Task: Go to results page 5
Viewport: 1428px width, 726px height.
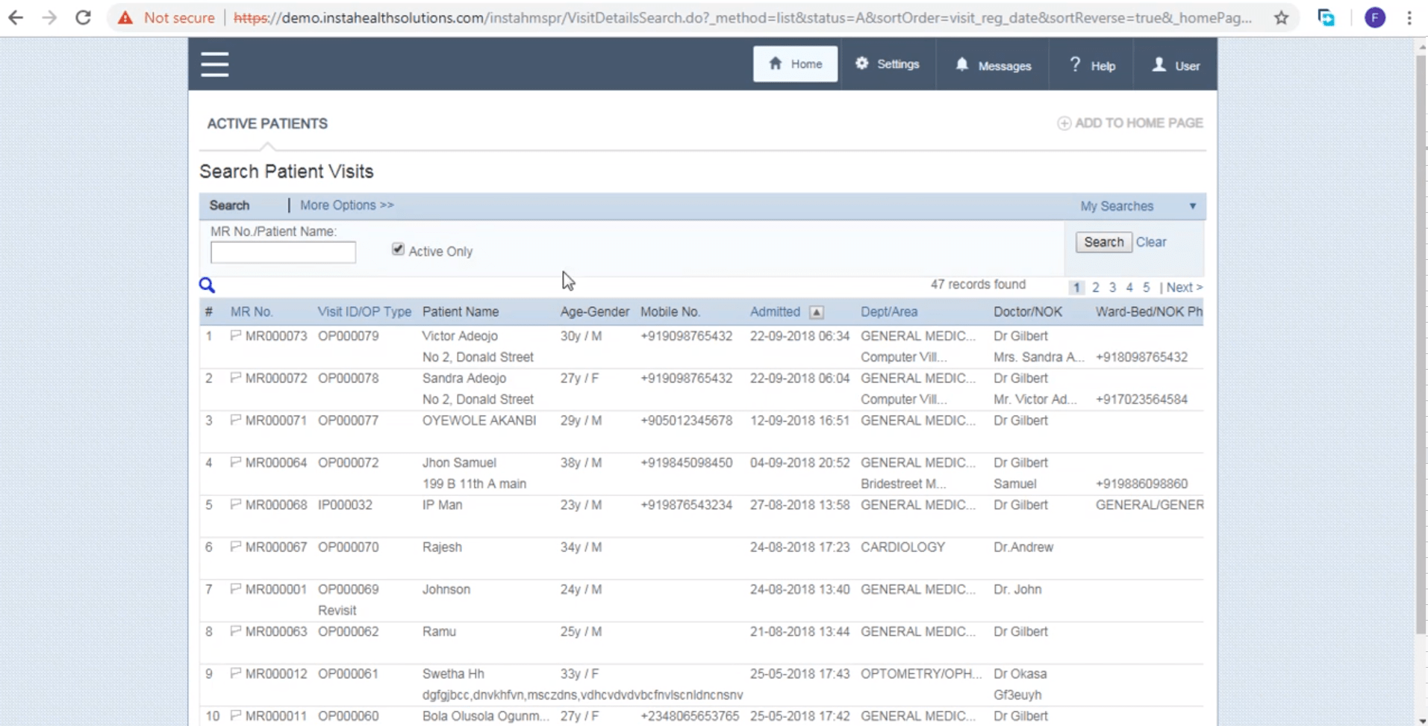Action: pos(1147,288)
